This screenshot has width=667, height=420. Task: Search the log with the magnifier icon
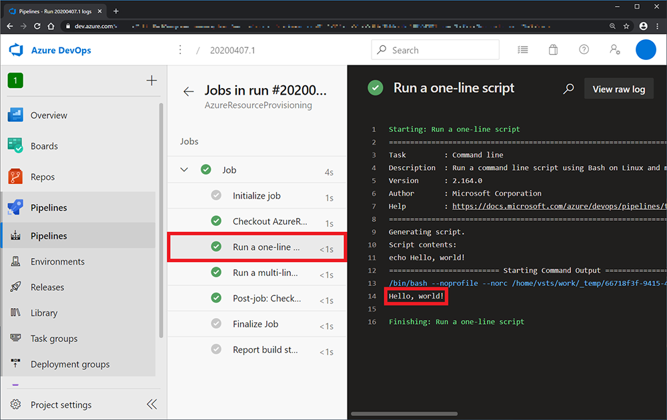click(x=569, y=89)
